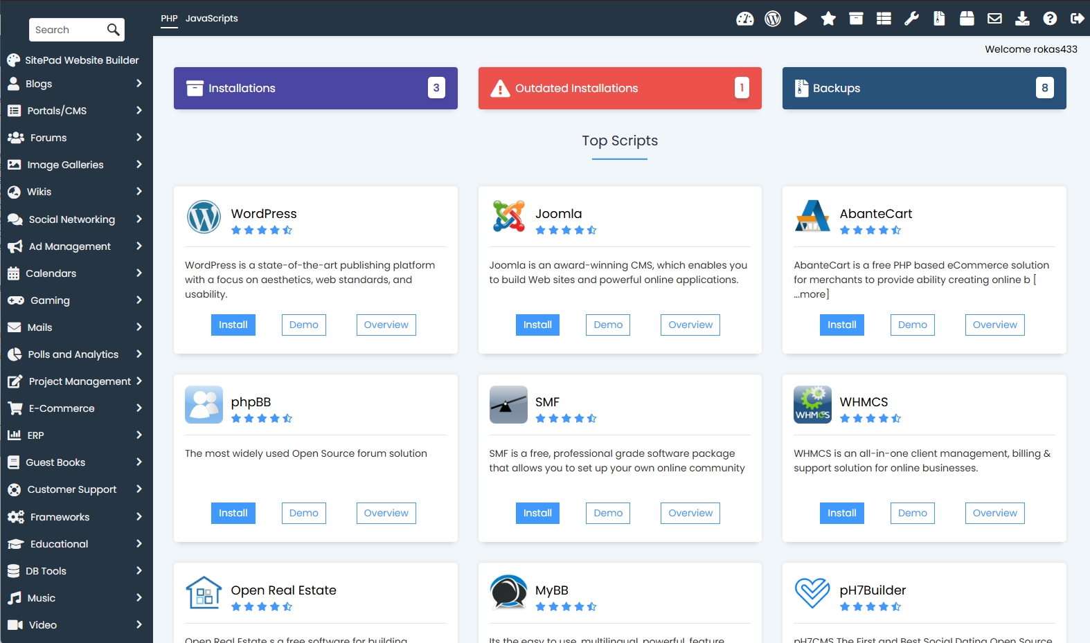This screenshot has height=643, width=1090.
Task: Click the WordPress star rating
Action: click(x=262, y=230)
